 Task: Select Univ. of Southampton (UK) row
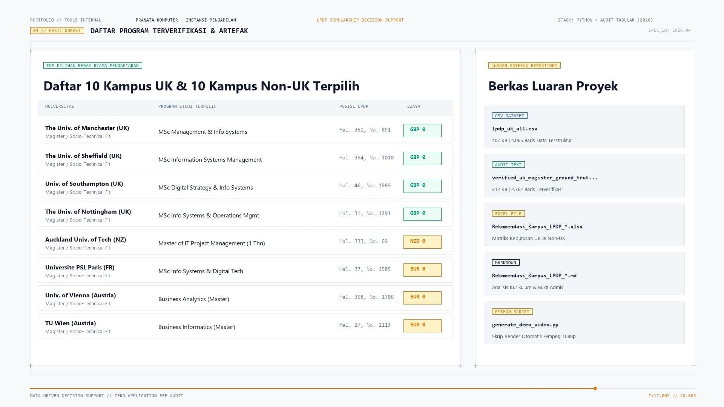(x=245, y=187)
